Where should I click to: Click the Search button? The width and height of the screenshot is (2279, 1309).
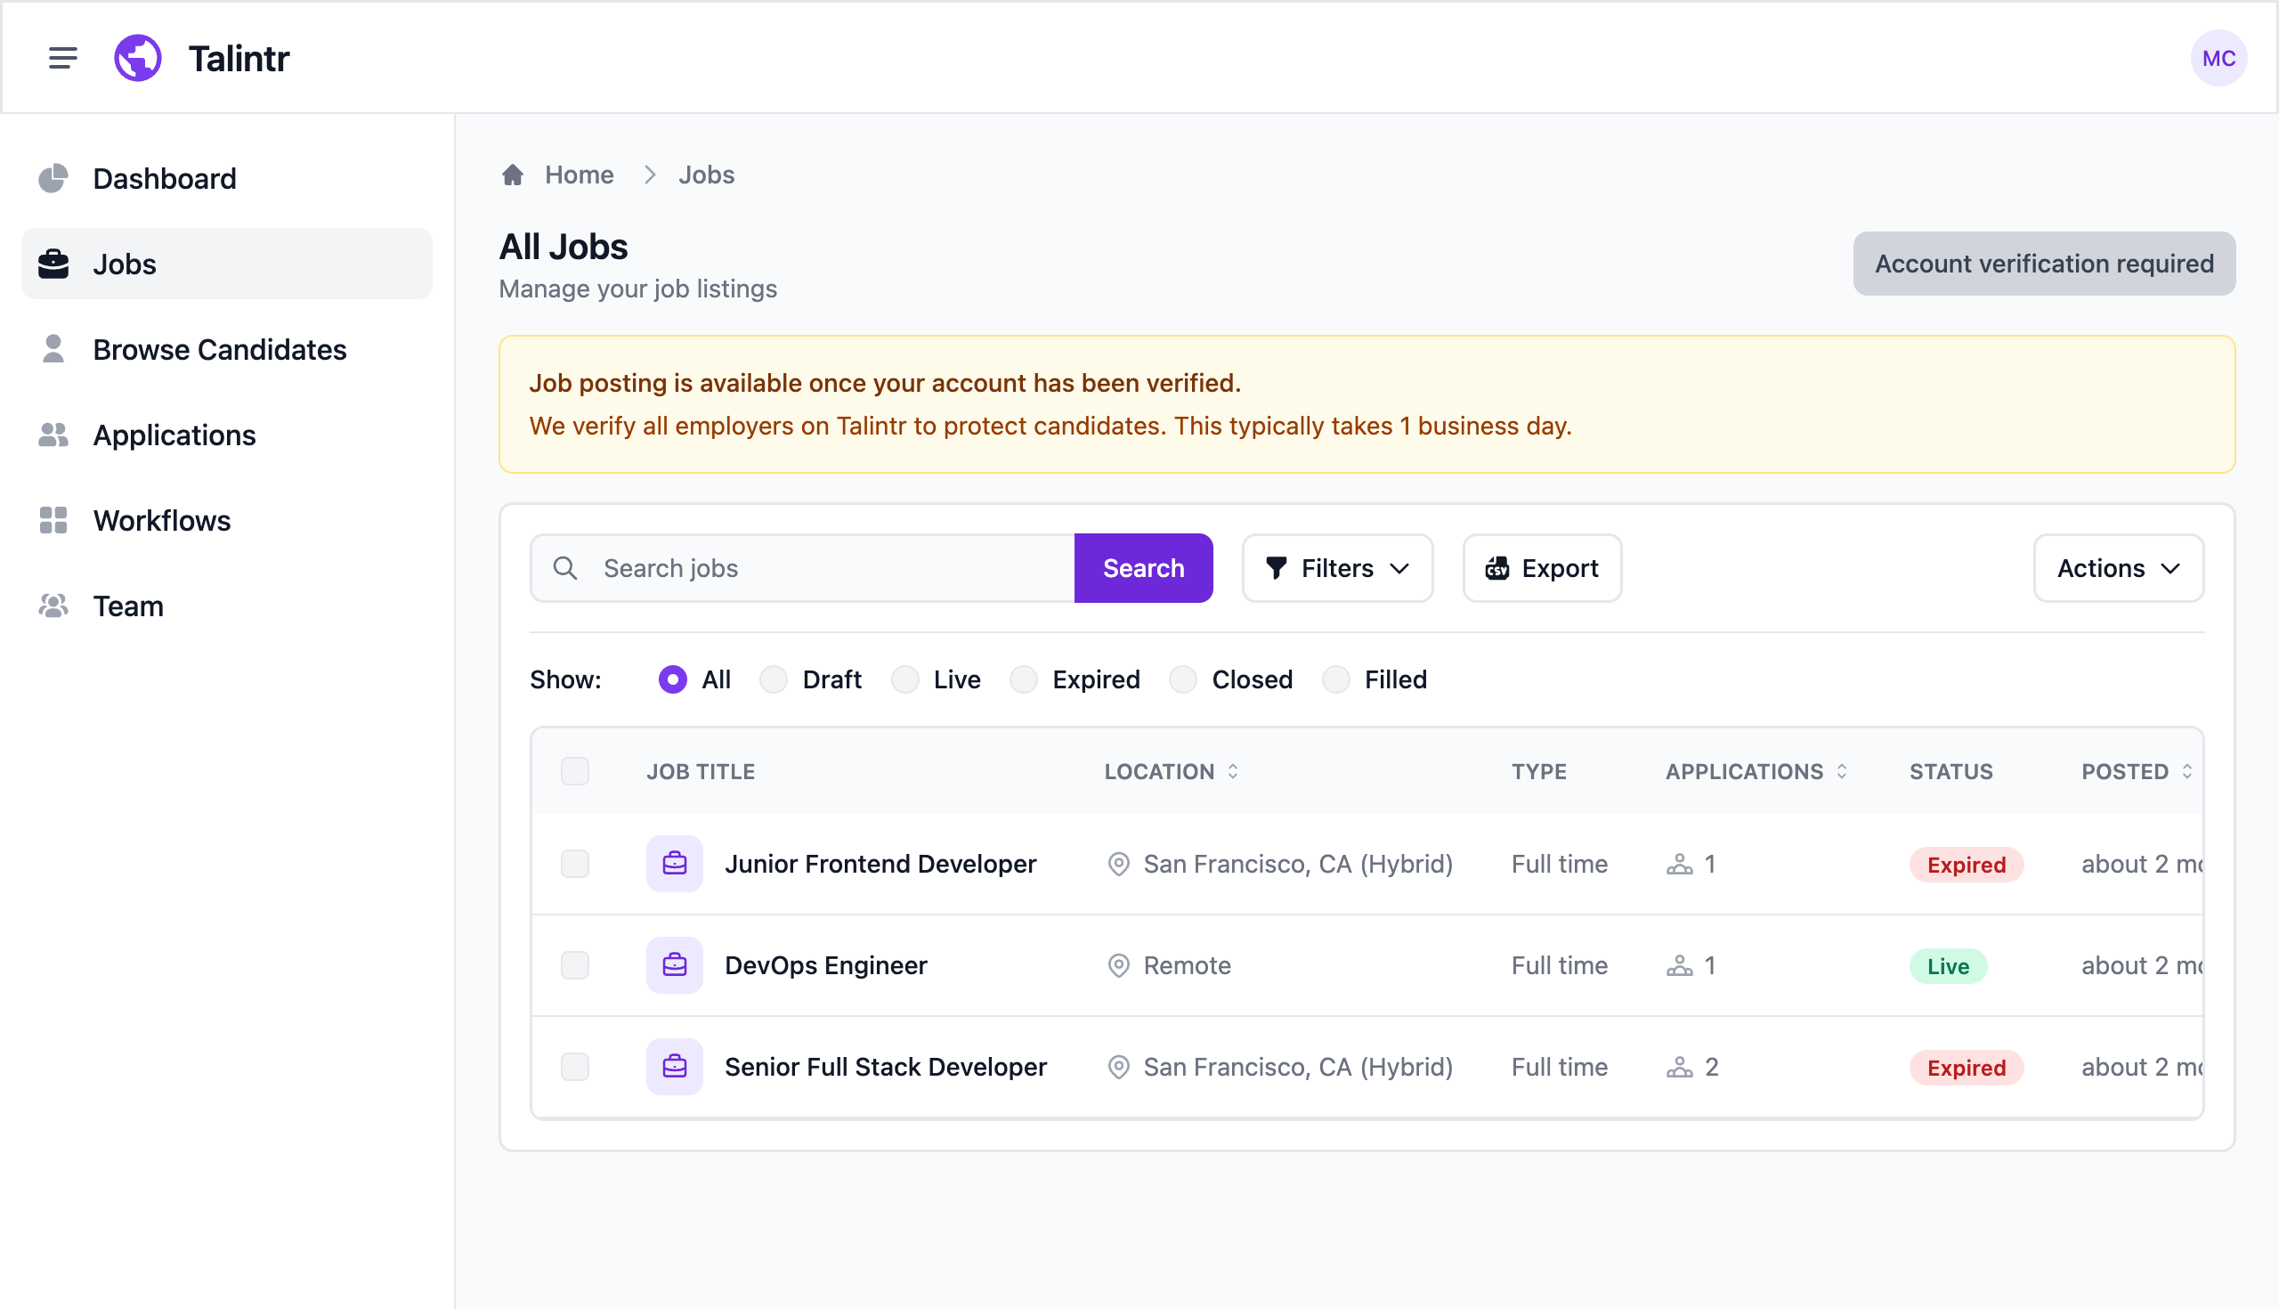(1143, 567)
